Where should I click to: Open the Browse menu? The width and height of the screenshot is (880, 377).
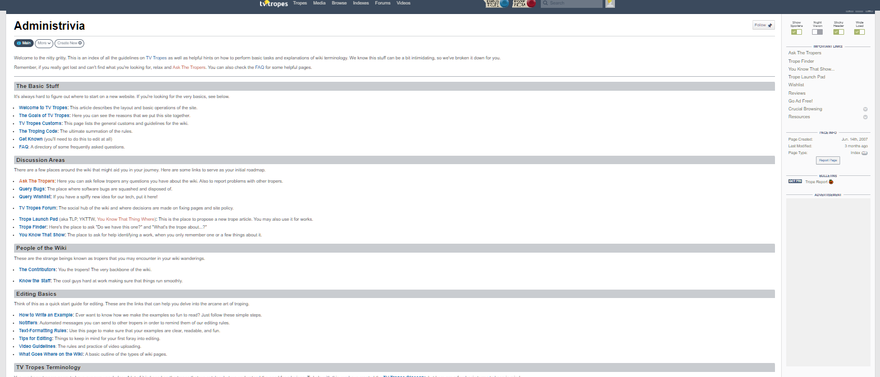tap(339, 3)
